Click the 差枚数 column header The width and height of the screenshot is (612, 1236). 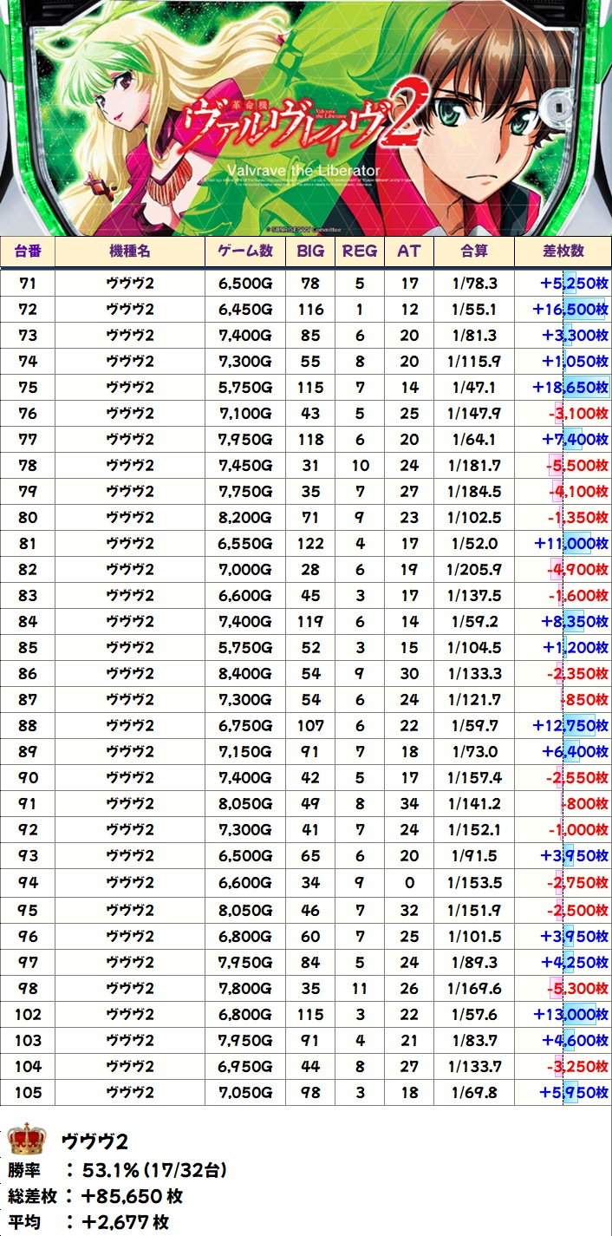point(563,252)
